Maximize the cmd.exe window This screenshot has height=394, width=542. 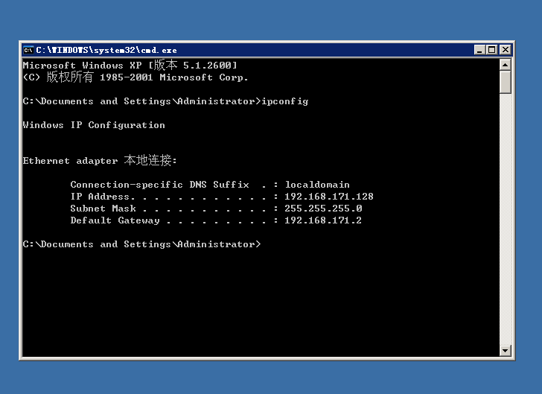[491, 50]
